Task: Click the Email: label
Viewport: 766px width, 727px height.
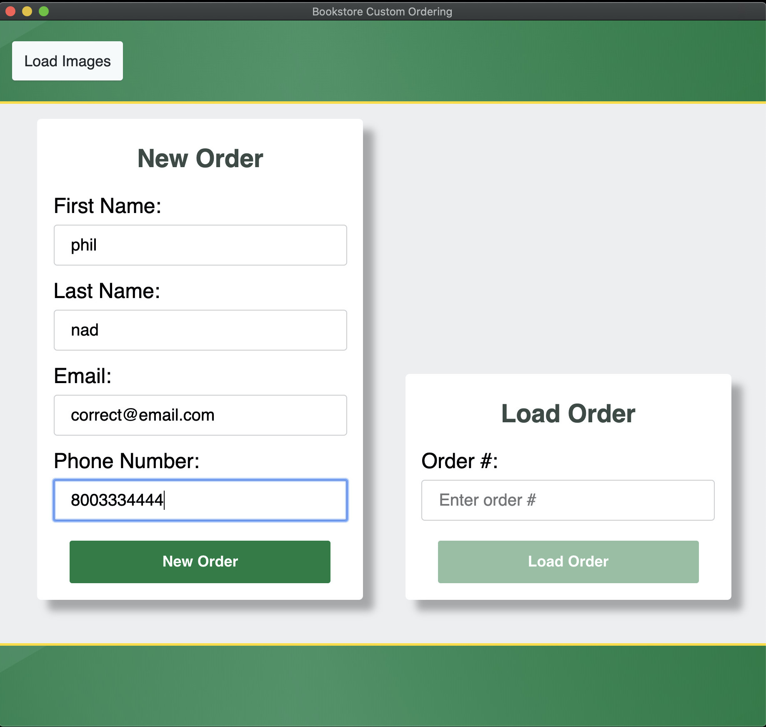Action: click(x=83, y=376)
